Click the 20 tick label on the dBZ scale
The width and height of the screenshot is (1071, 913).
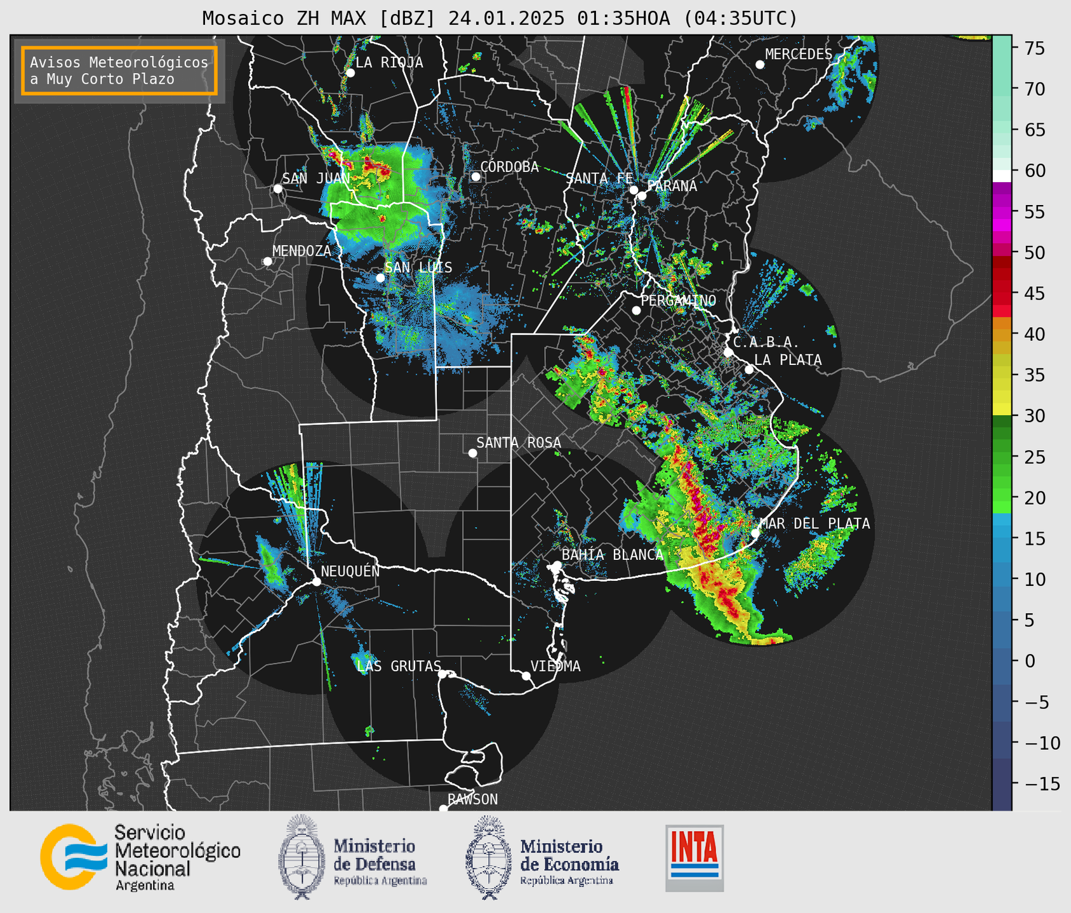[1034, 498]
